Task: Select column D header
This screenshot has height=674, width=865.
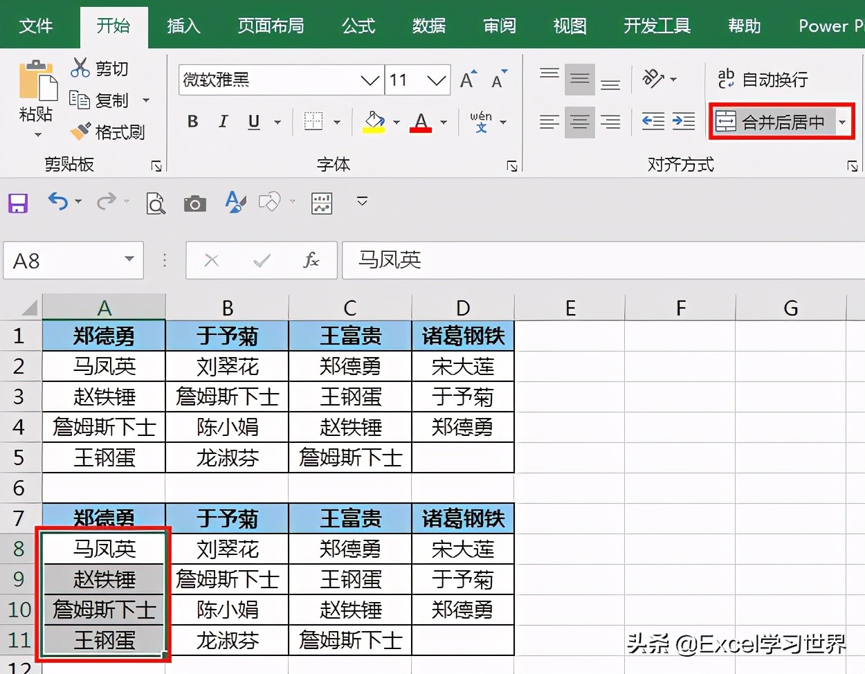Action: click(463, 307)
